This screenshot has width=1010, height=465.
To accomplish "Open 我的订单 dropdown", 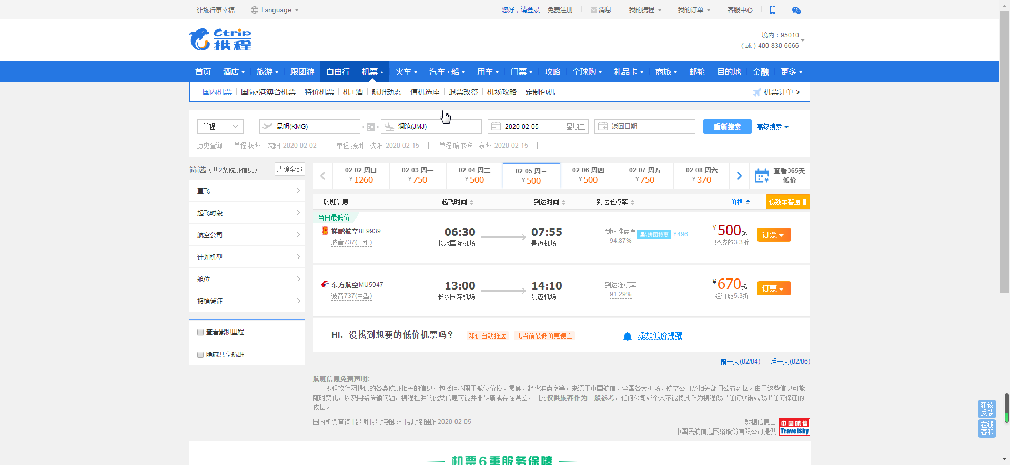I will [694, 10].
